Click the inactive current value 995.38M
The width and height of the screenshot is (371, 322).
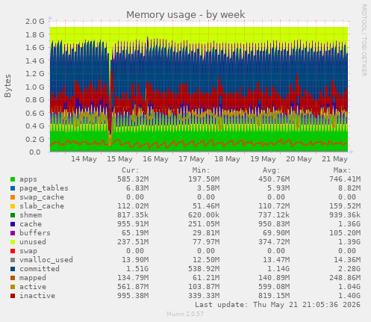pyautogui.click(x=133, y=296)
